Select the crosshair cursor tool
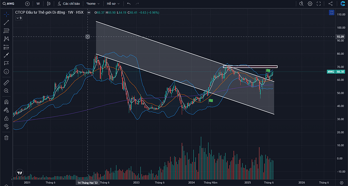This screenshot has height=186, width=348. [6, 15]
